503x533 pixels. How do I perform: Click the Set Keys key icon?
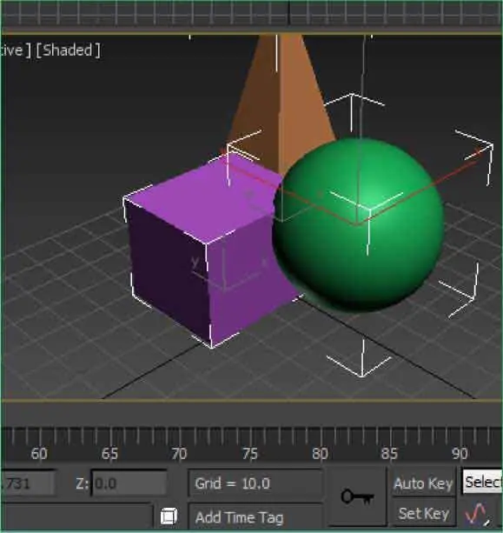(x=357, y=497)
